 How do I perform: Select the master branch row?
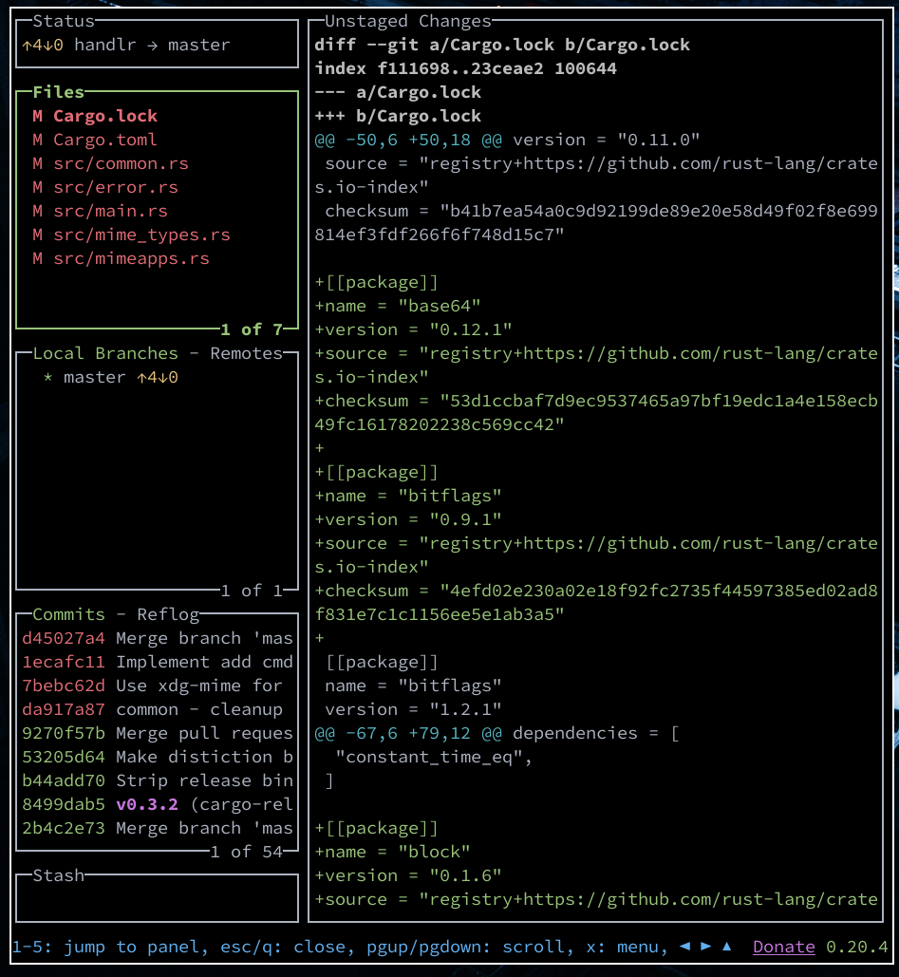tap(157, 377)
